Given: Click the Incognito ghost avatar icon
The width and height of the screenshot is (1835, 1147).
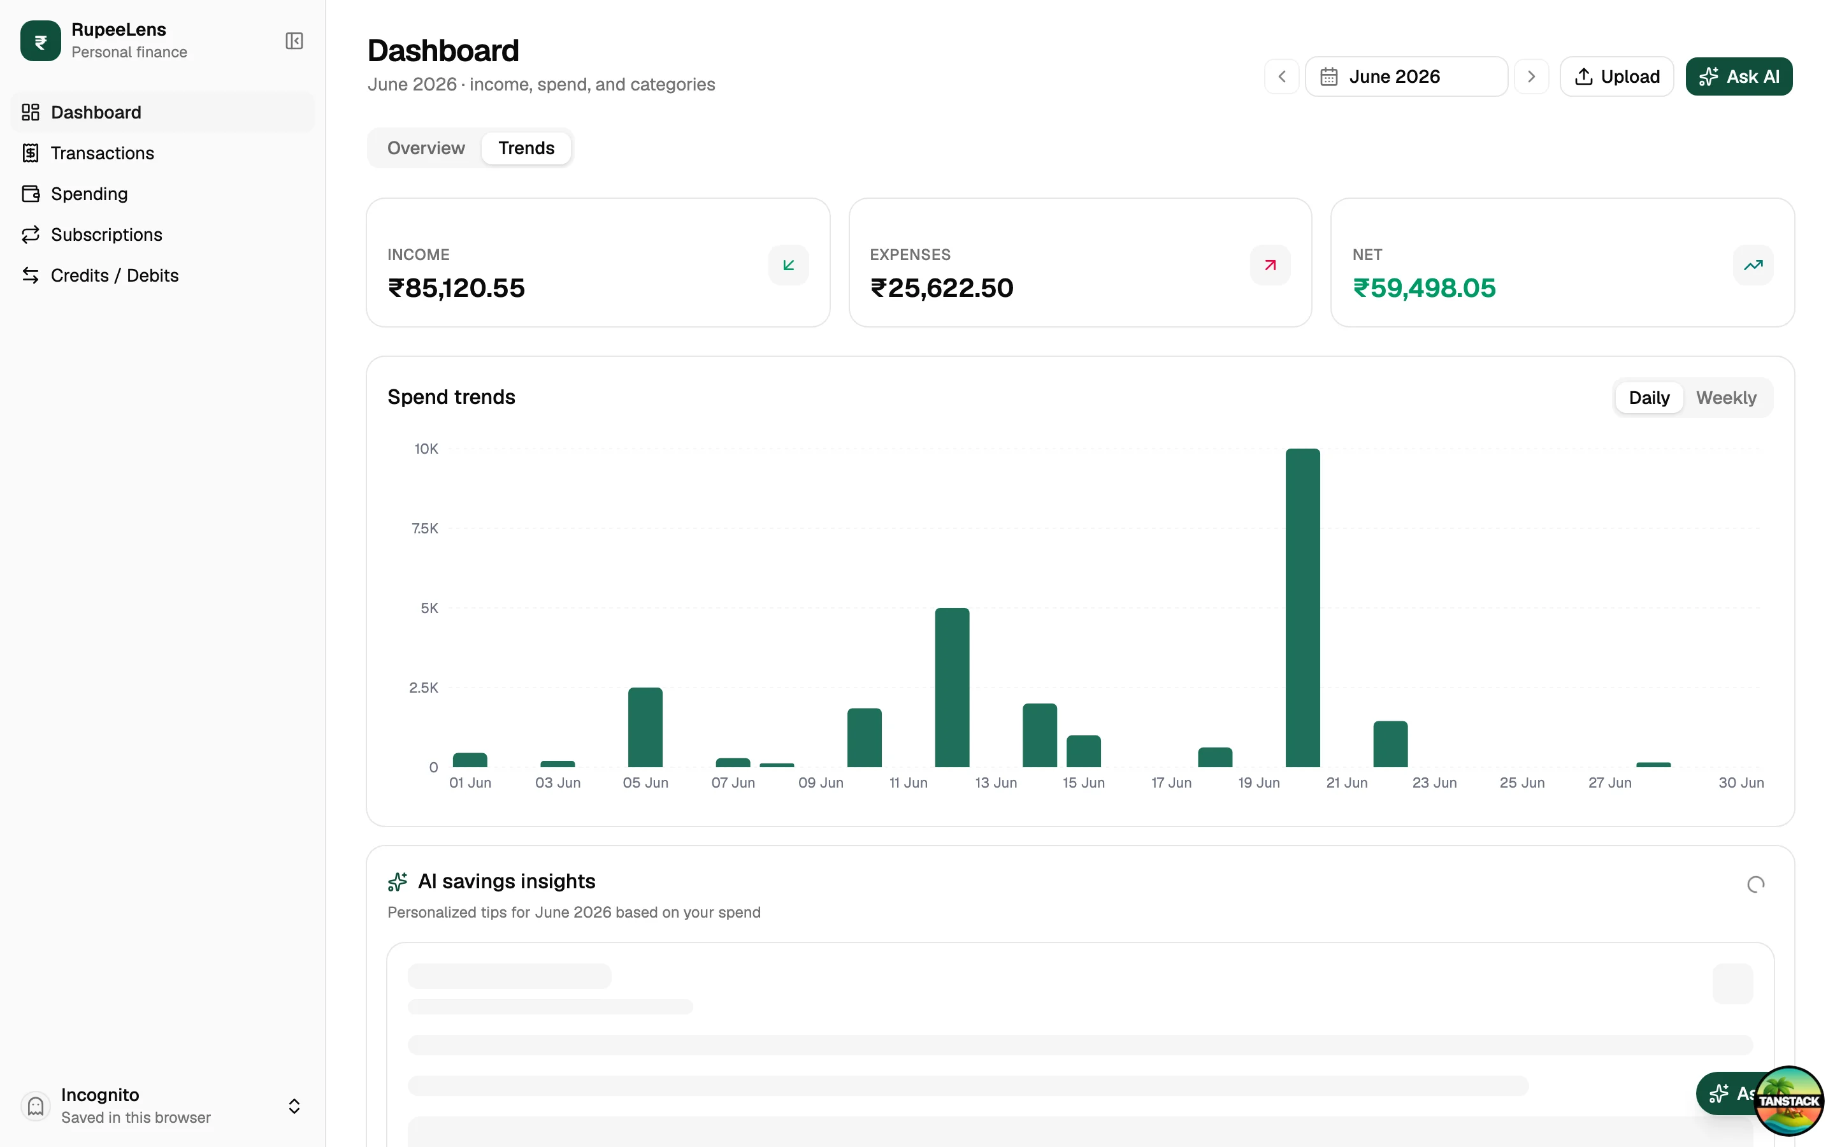Looking at the screenshot, I should point(36,1106).
